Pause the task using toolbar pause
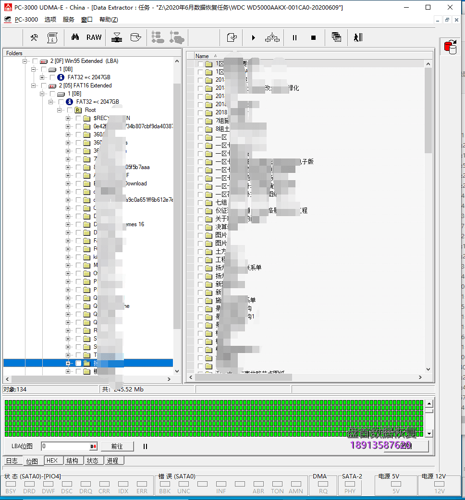Viewport: 465px width, 500px height. (294, 37)
